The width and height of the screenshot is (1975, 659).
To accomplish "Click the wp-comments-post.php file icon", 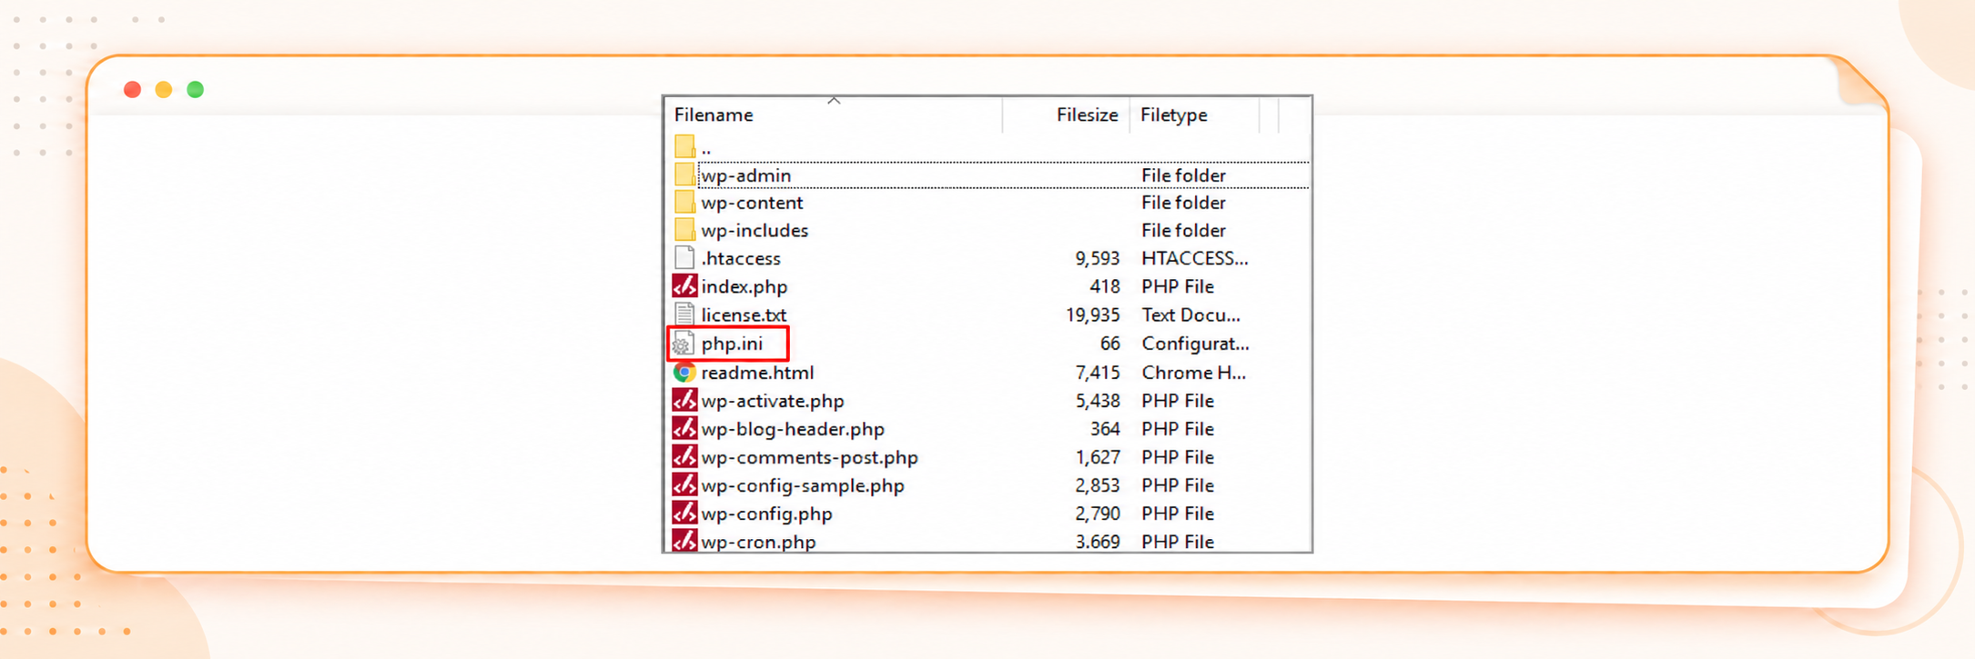I will point(685,456).
